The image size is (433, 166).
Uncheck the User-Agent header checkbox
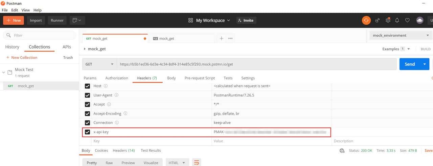tap(88, 95)
